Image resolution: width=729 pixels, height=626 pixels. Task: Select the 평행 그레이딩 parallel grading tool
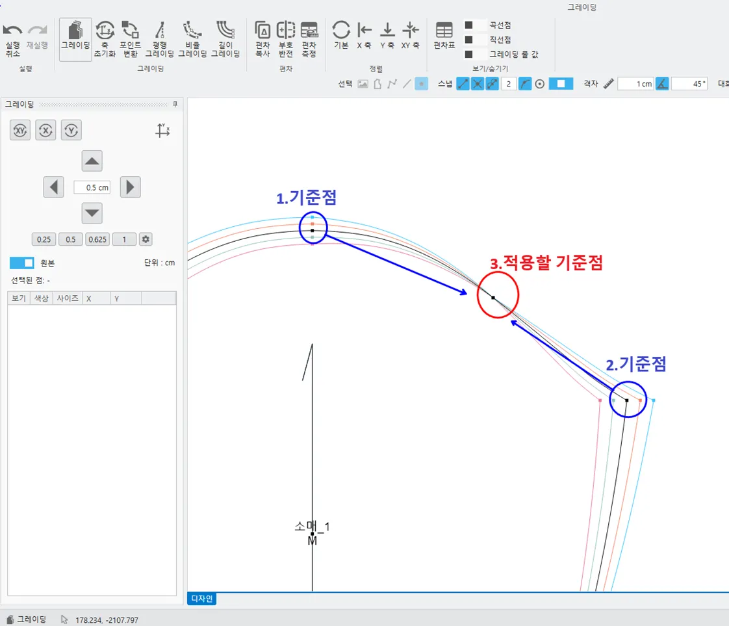pyautogui.click(x=159, y=39)
